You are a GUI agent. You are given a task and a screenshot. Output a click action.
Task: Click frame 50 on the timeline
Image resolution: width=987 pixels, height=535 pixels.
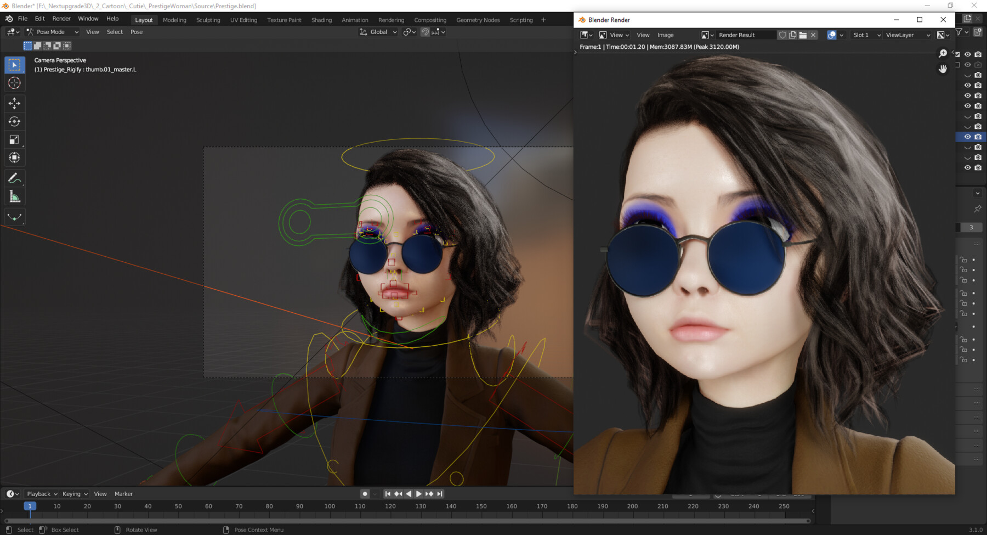click(x=178, y=506)
